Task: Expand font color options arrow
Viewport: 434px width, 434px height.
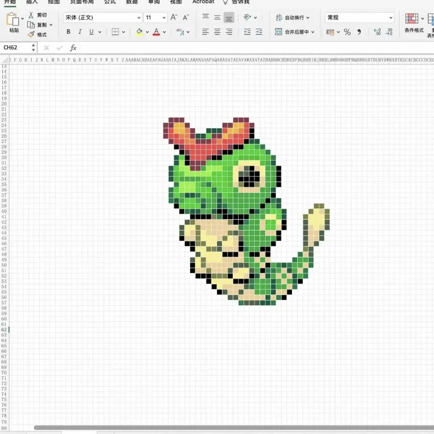Action: (x=164, y=32)
